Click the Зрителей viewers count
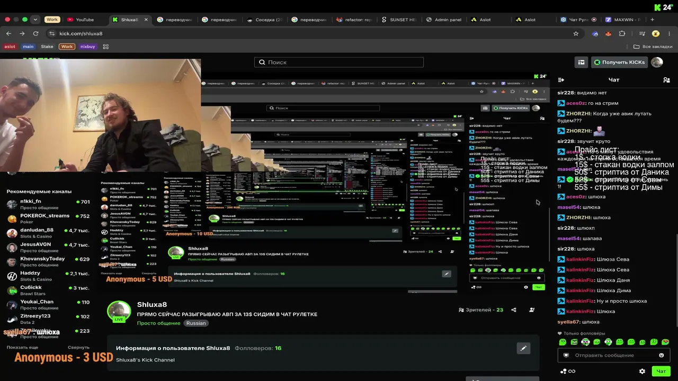The width and height of the screenshot is (678, 381). pyautogui.click(x=481, y=310)
